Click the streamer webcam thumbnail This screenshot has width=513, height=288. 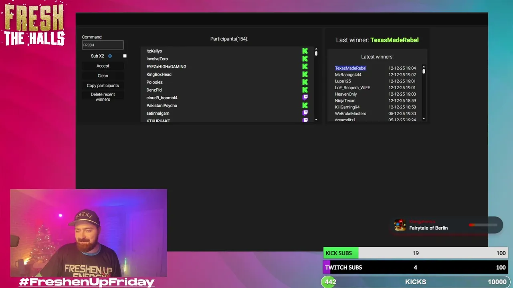(x=89, y=233)
